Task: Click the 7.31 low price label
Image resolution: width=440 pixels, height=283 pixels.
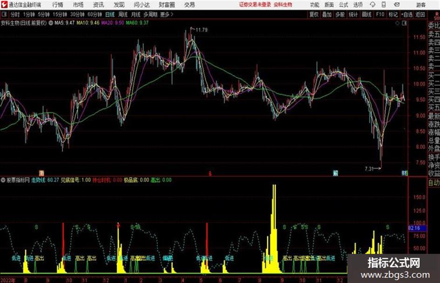Action: point(369,169)
